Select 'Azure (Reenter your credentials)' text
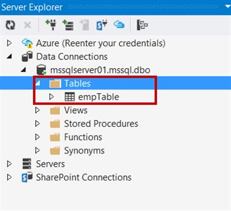Screen dimensions: 231x211 101,43
